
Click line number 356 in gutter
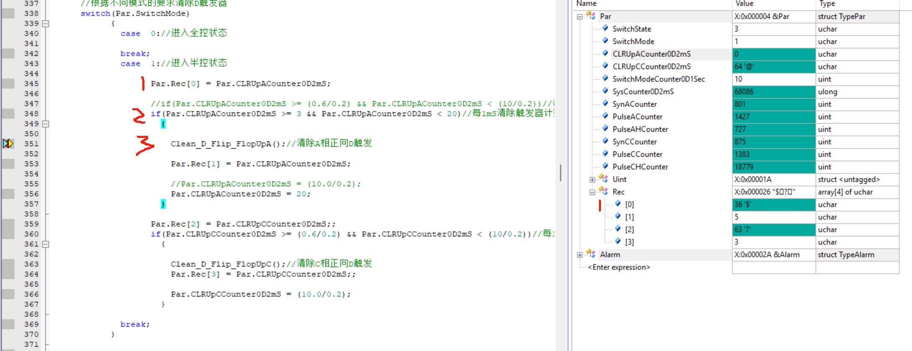pyautogui.click(x=31, y=194)
